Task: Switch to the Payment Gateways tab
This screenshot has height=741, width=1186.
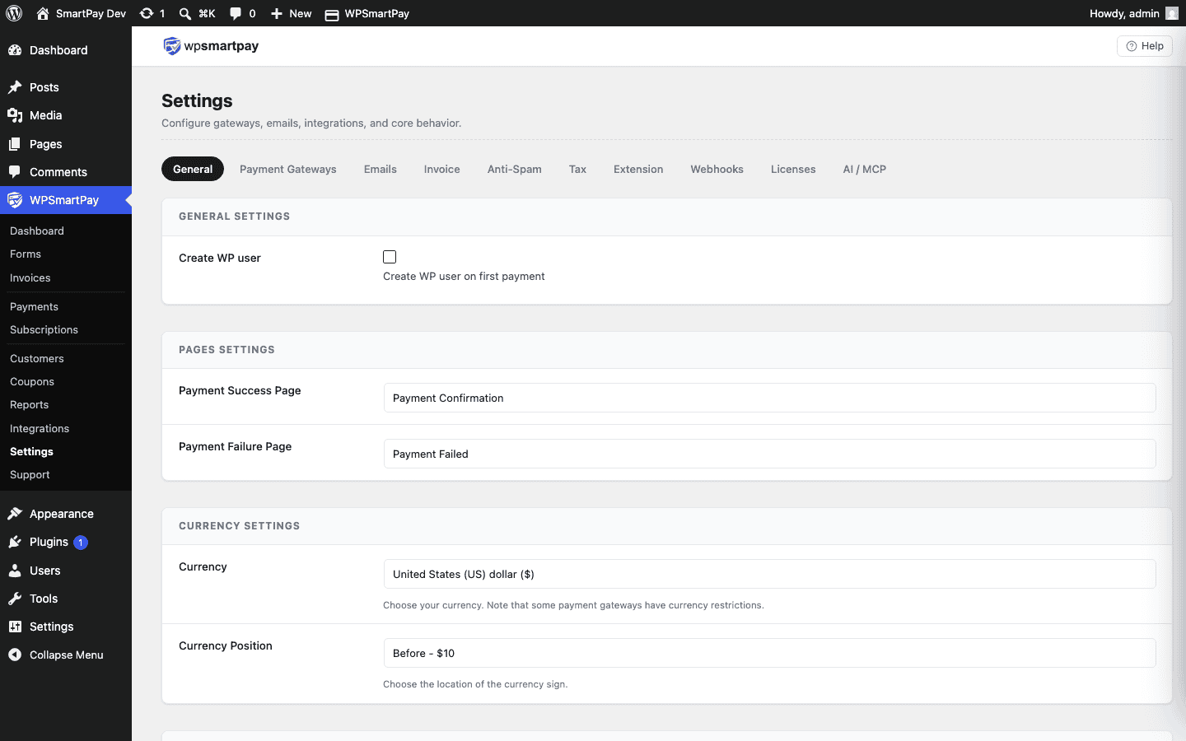Action: [288, 169]
